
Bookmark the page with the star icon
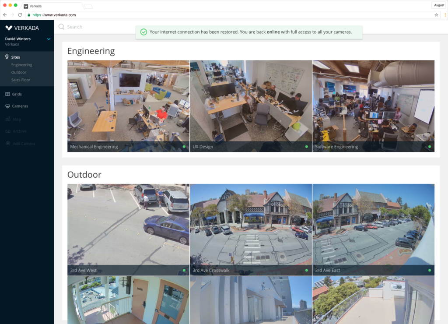tap(436, 15)
